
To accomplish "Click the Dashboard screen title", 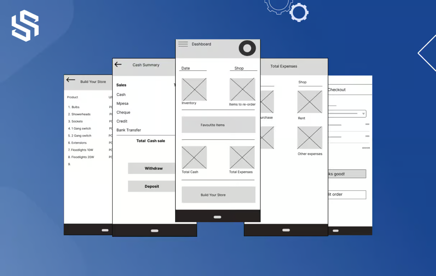I will (201, 44).
